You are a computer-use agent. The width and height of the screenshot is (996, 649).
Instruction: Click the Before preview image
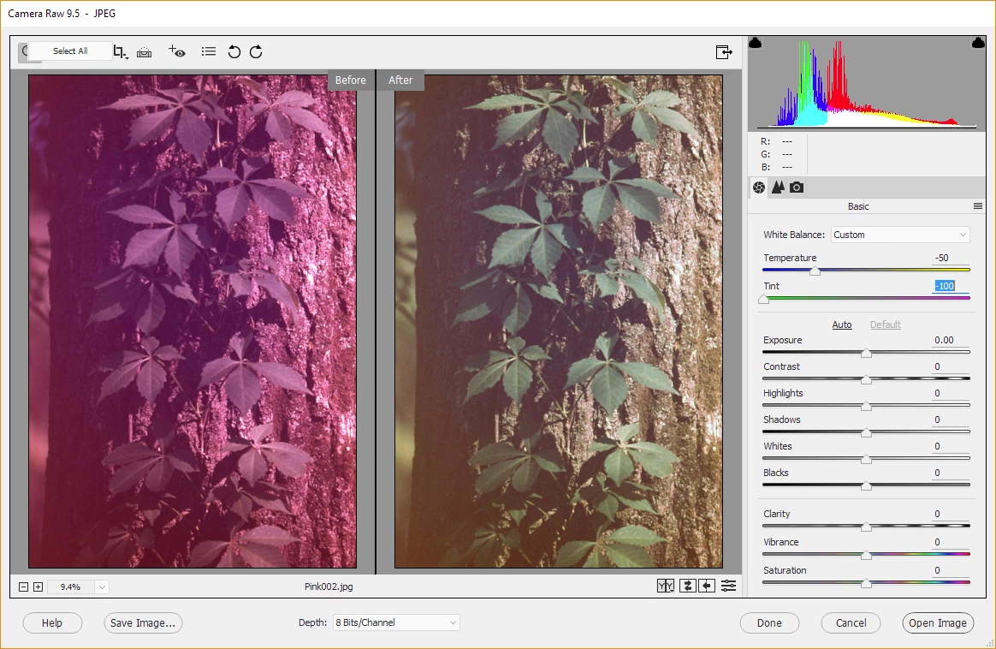click(x=193, y=322)
